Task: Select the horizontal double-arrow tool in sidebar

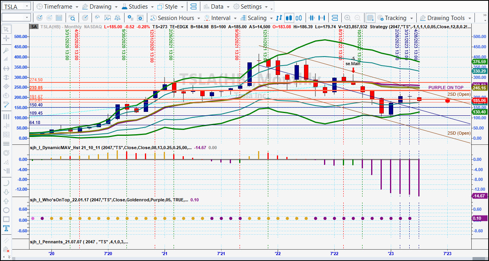Action: 6,68
